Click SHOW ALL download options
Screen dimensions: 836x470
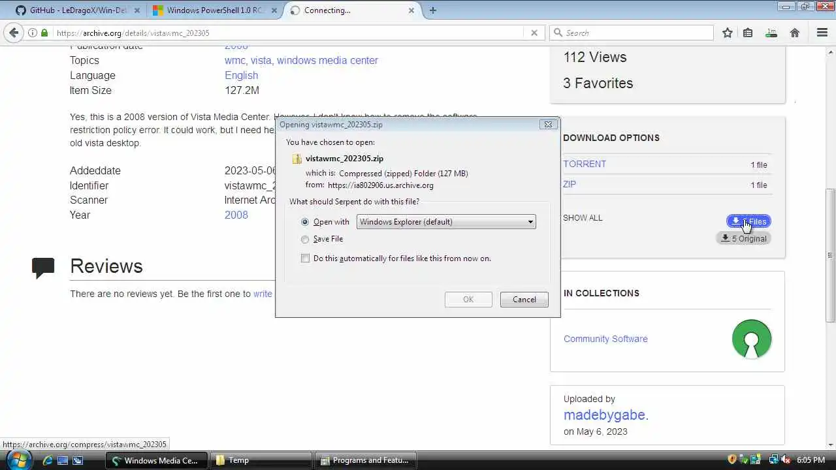(x=583, y=218)
